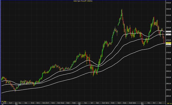Select the May month marker on time axis

click(x=142, y=103)
